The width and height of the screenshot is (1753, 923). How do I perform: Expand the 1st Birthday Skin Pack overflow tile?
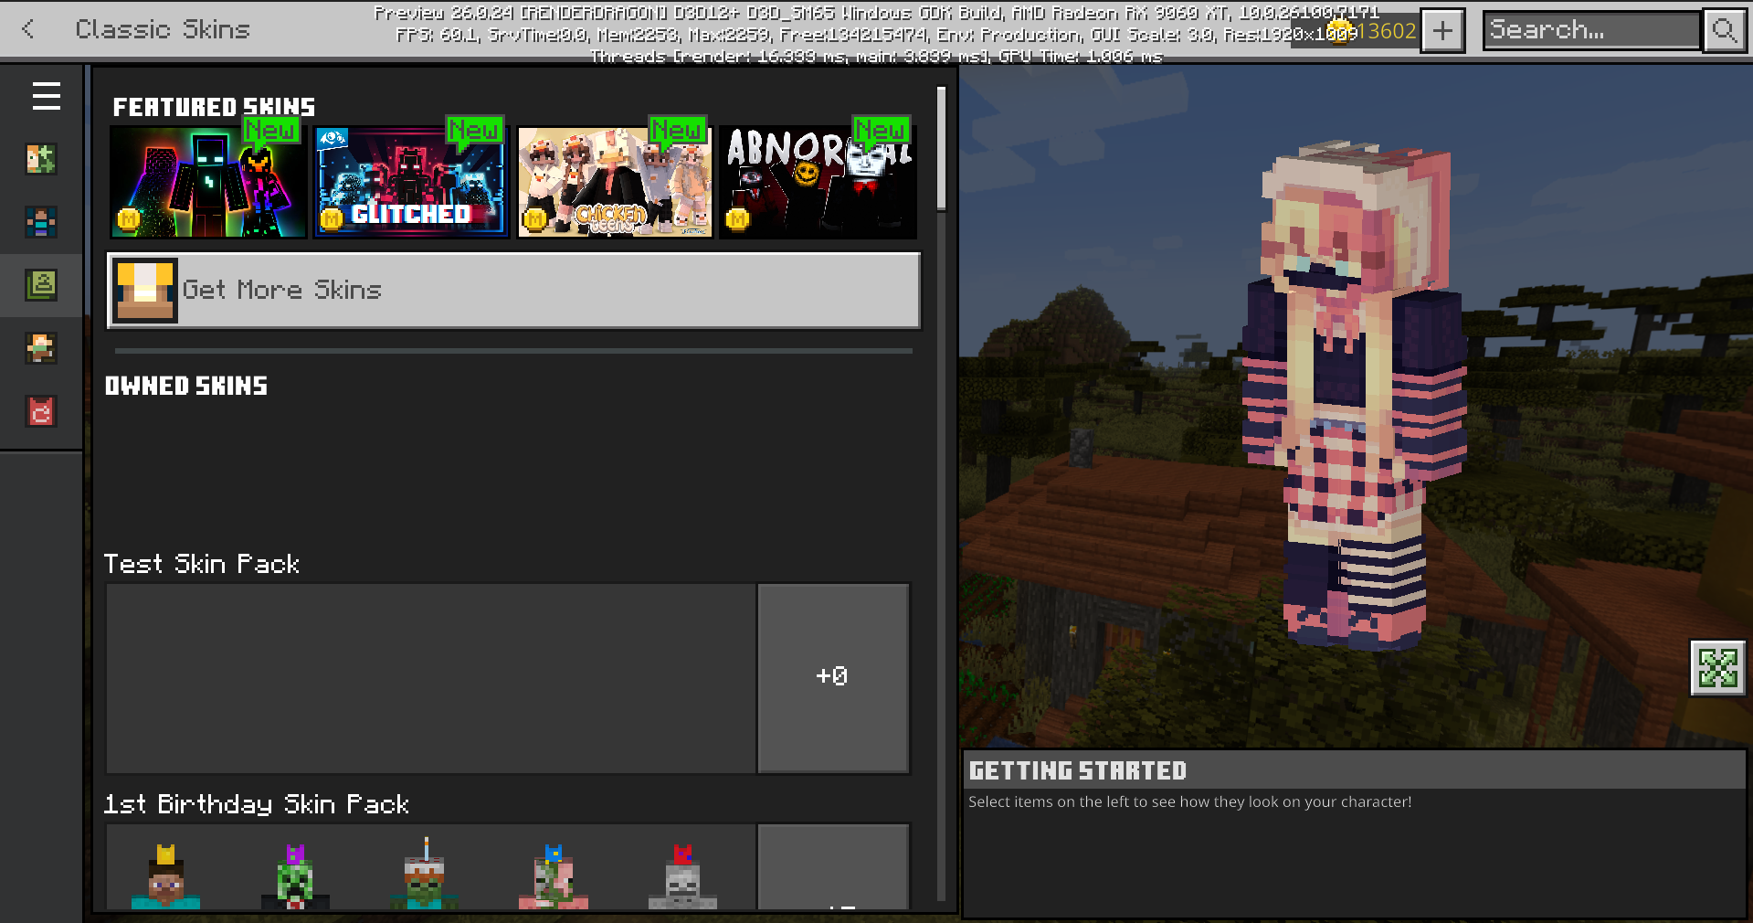click(x=832, y=877)
